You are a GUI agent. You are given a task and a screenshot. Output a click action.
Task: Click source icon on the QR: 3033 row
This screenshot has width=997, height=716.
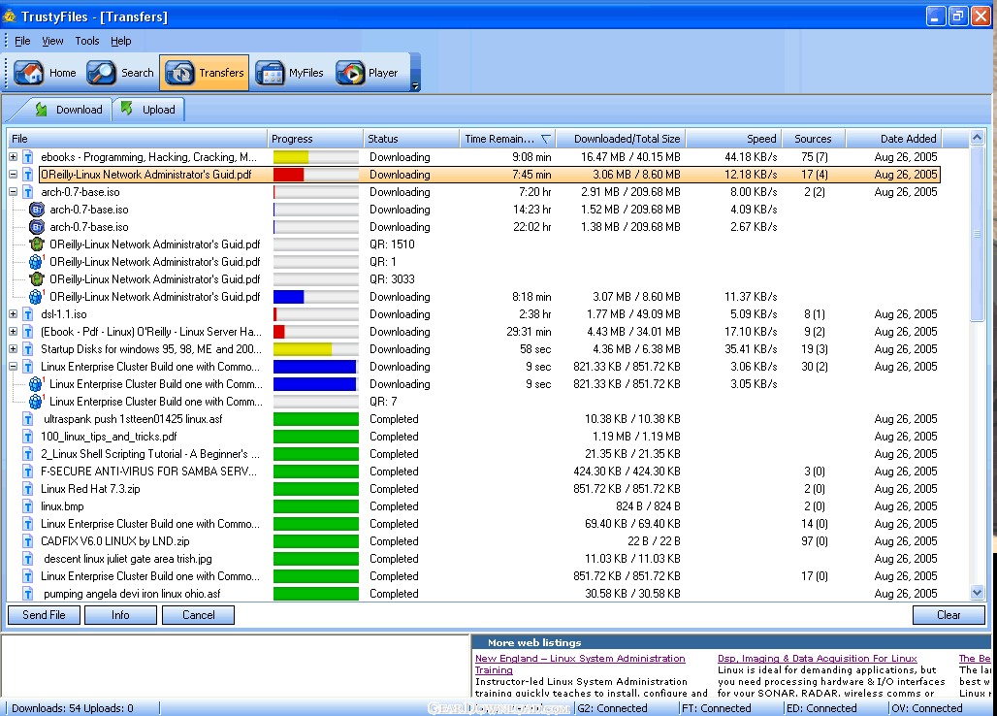click(37, 279)
